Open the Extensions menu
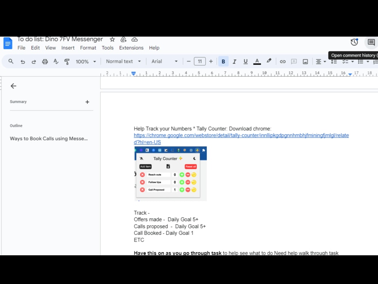Image resolution: width=378 pixels, height=284 pixels. [131, 48]
